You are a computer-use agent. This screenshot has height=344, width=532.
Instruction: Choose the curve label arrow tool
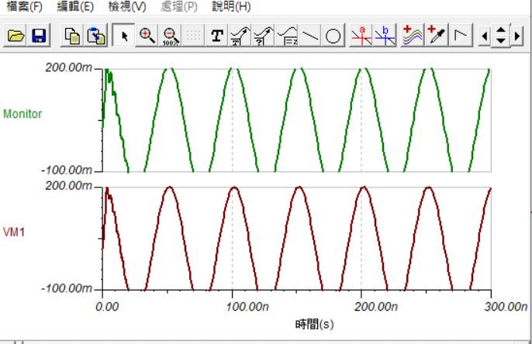[240, 35]
